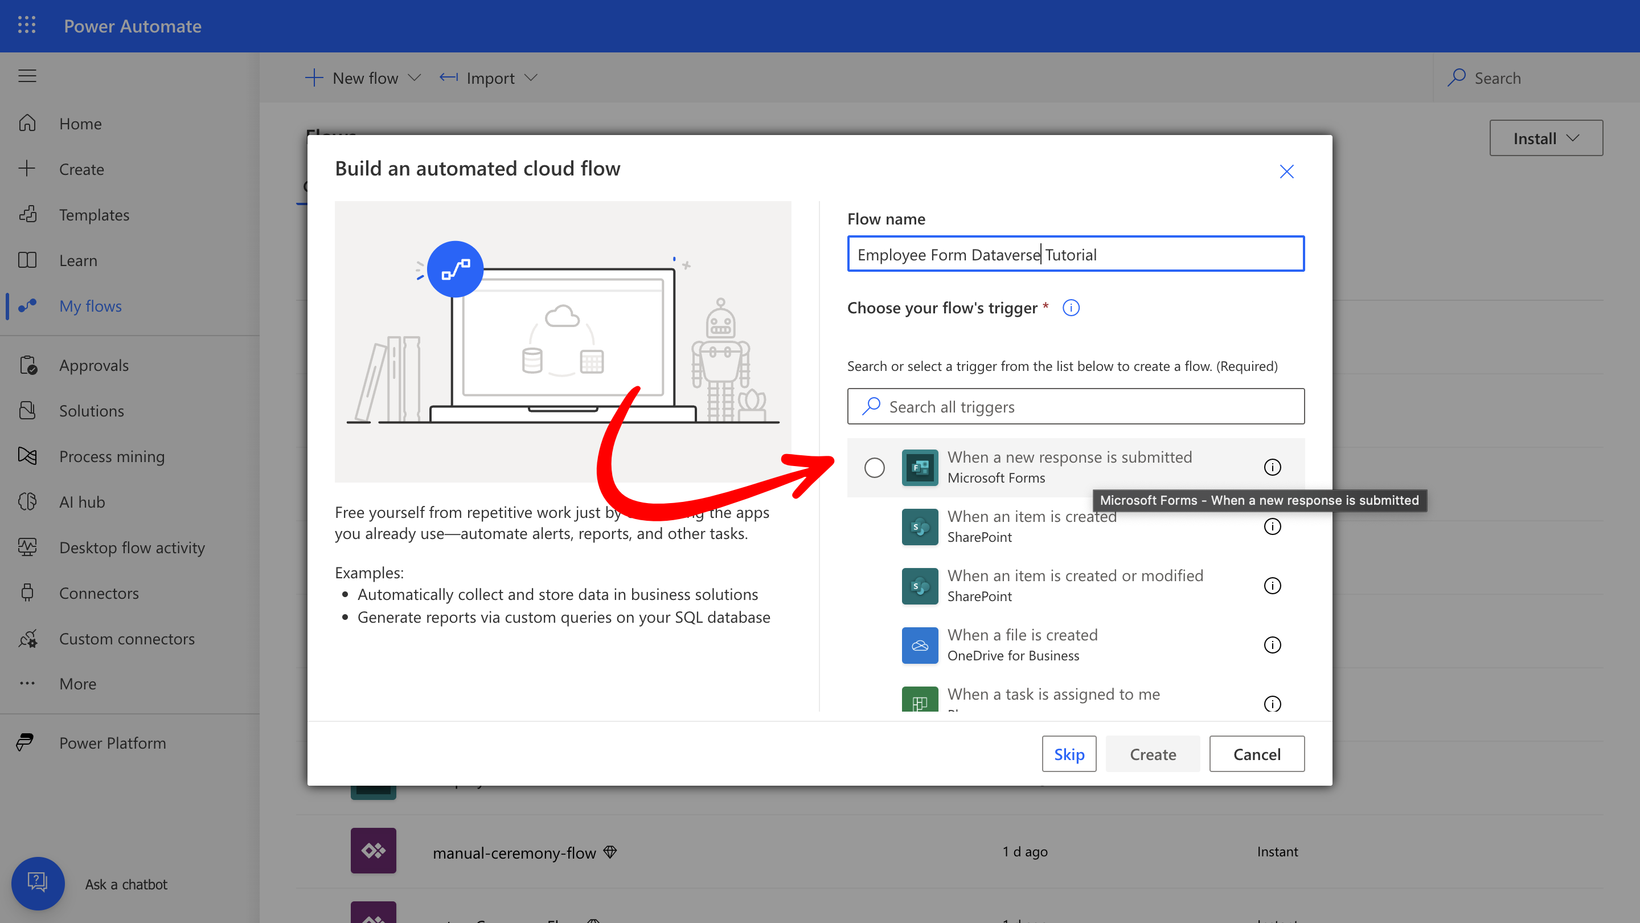Screen dimensions: 1640x923
Task: Open the app launcher waffle icon
Action: (26, 26)
